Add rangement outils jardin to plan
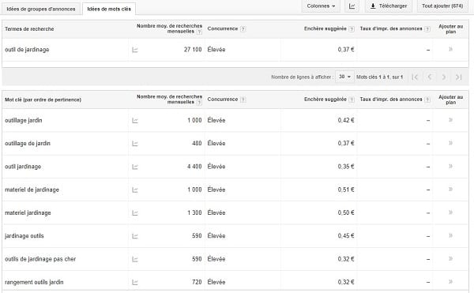Image resolution: width=474 pixels, height=293 pixels. pyautogui.click(x=450, y=281)
